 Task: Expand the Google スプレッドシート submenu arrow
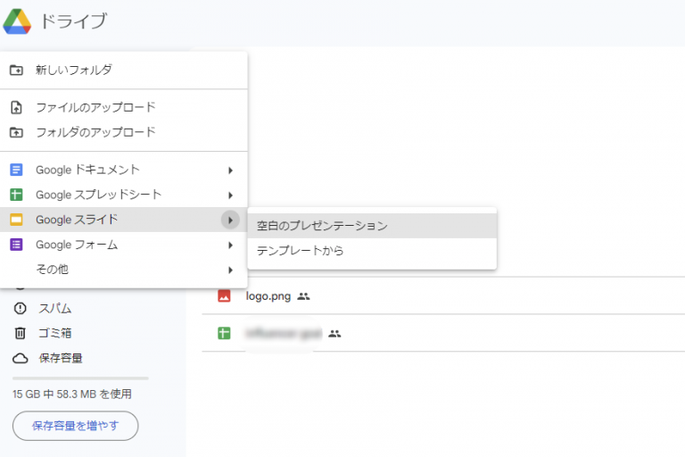tap(230, 195)
